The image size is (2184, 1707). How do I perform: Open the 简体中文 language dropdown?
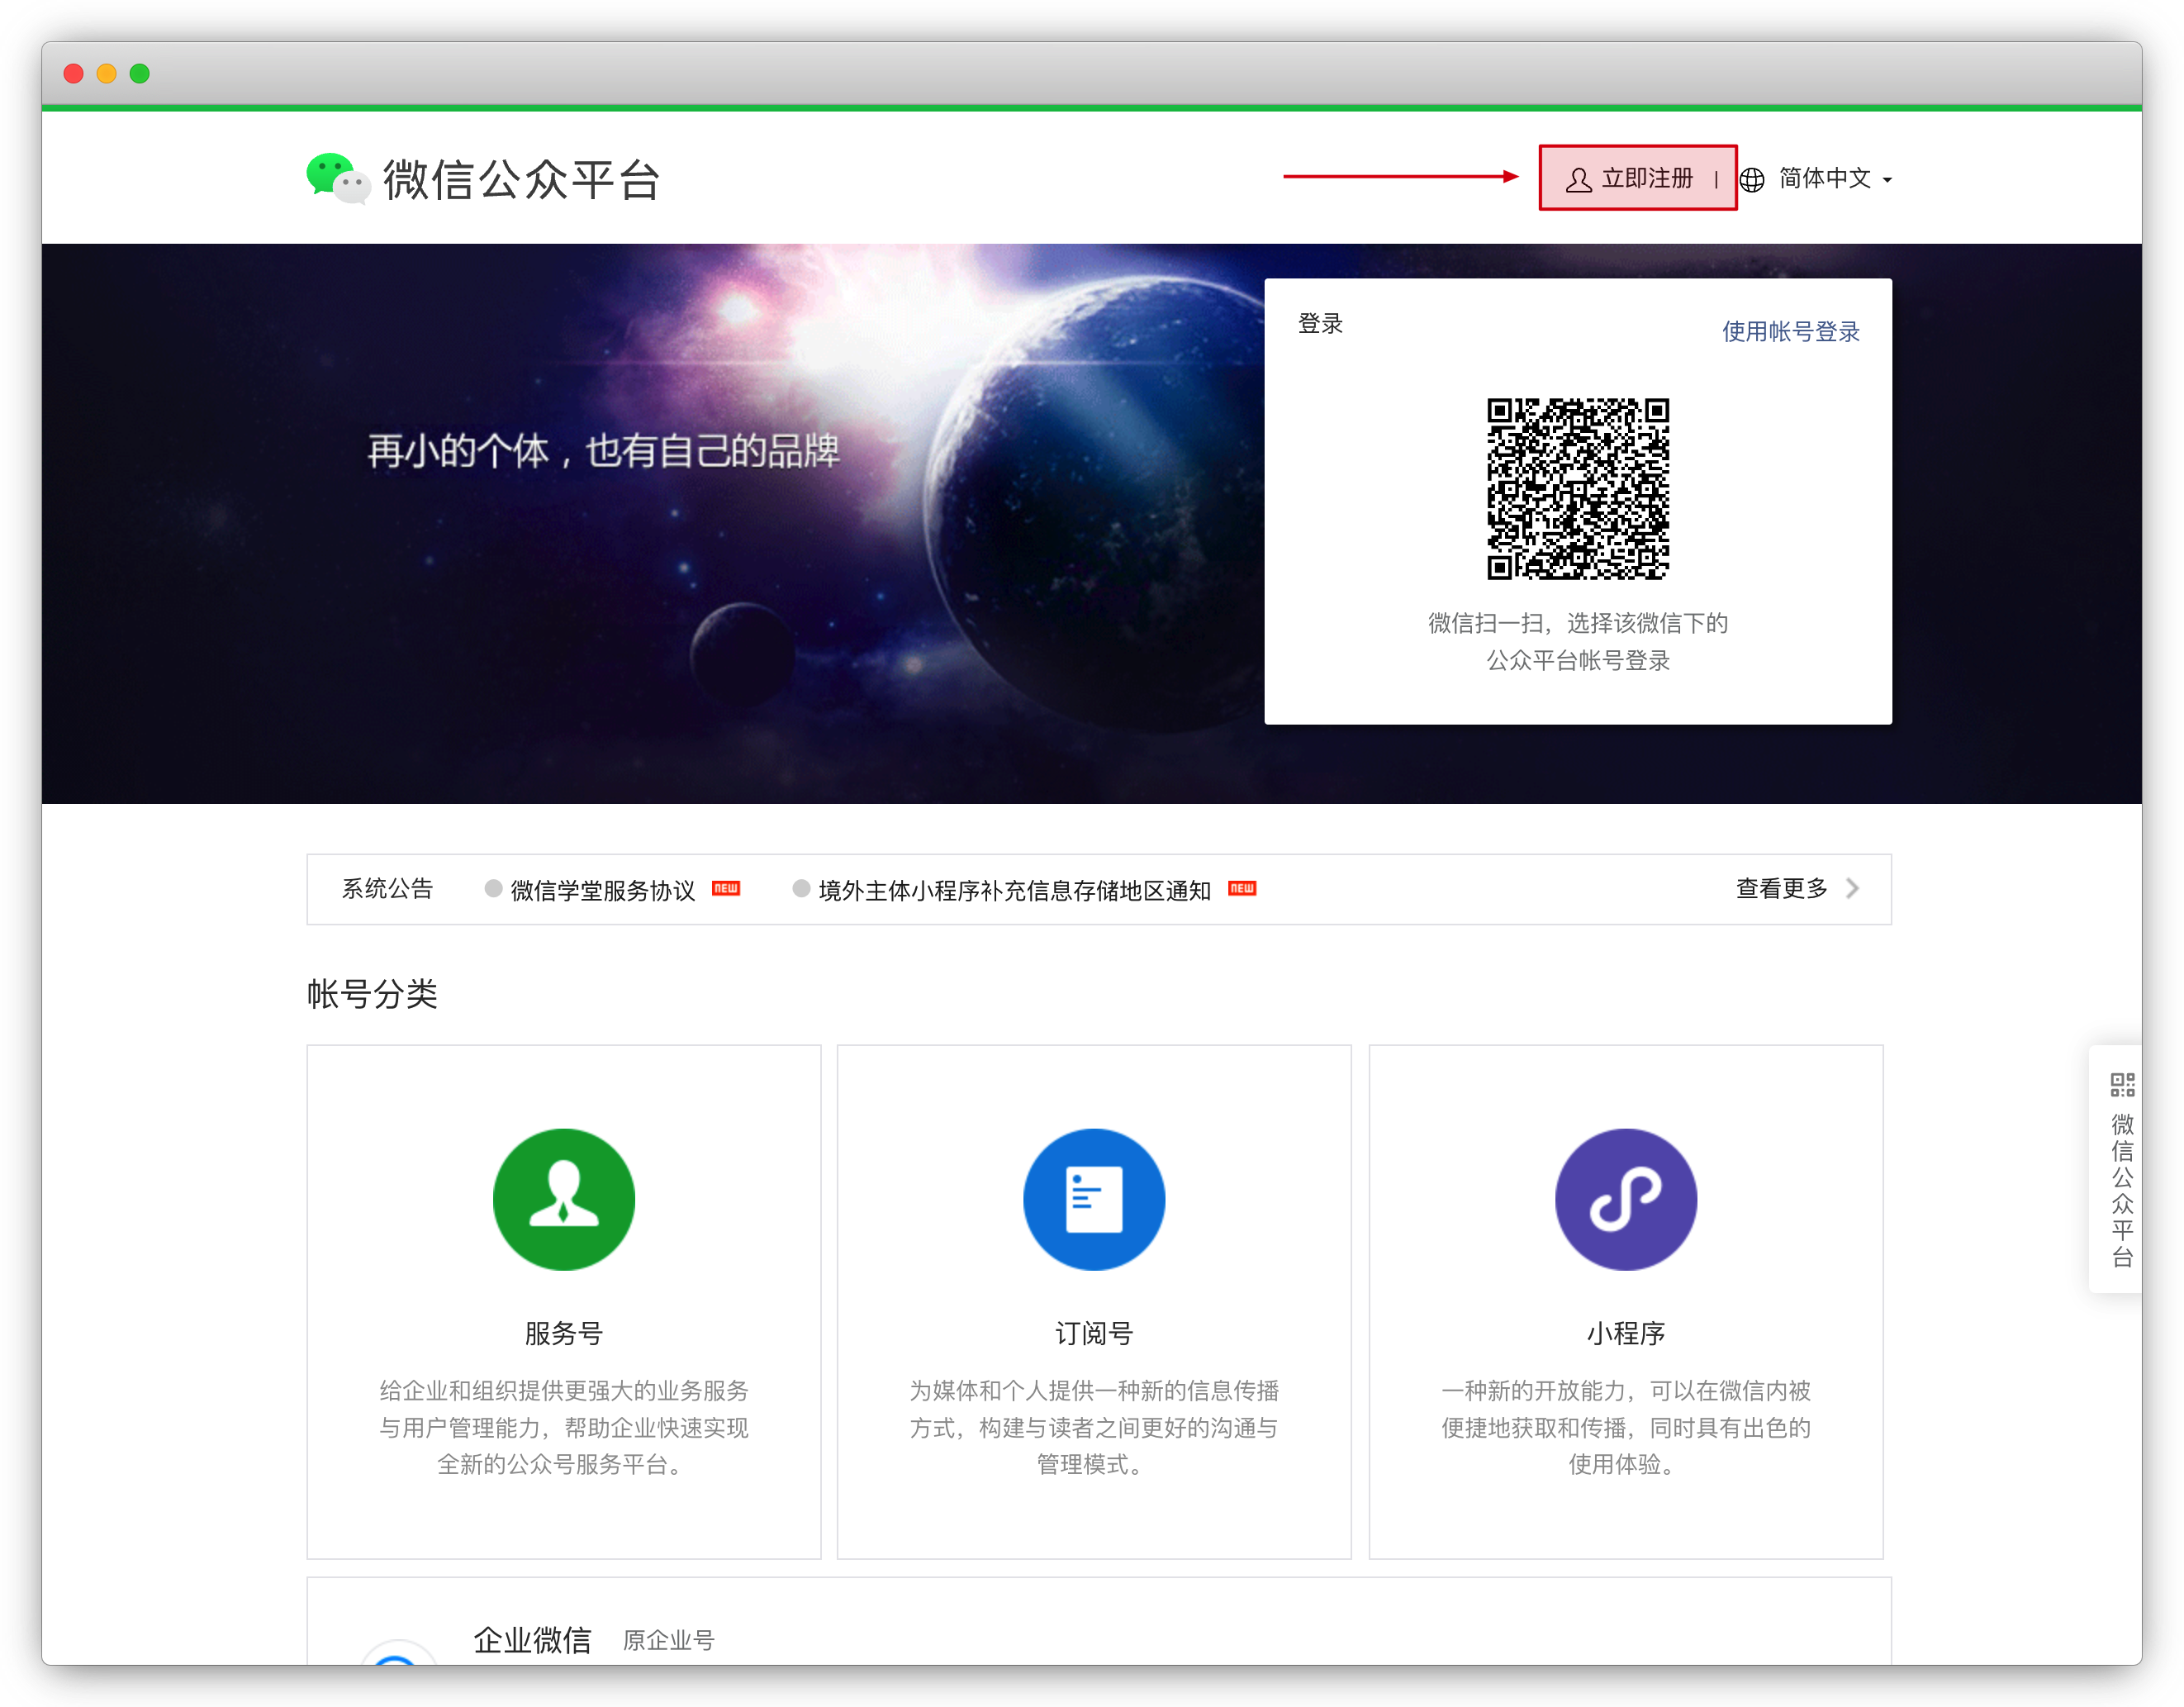[1825, 179]
